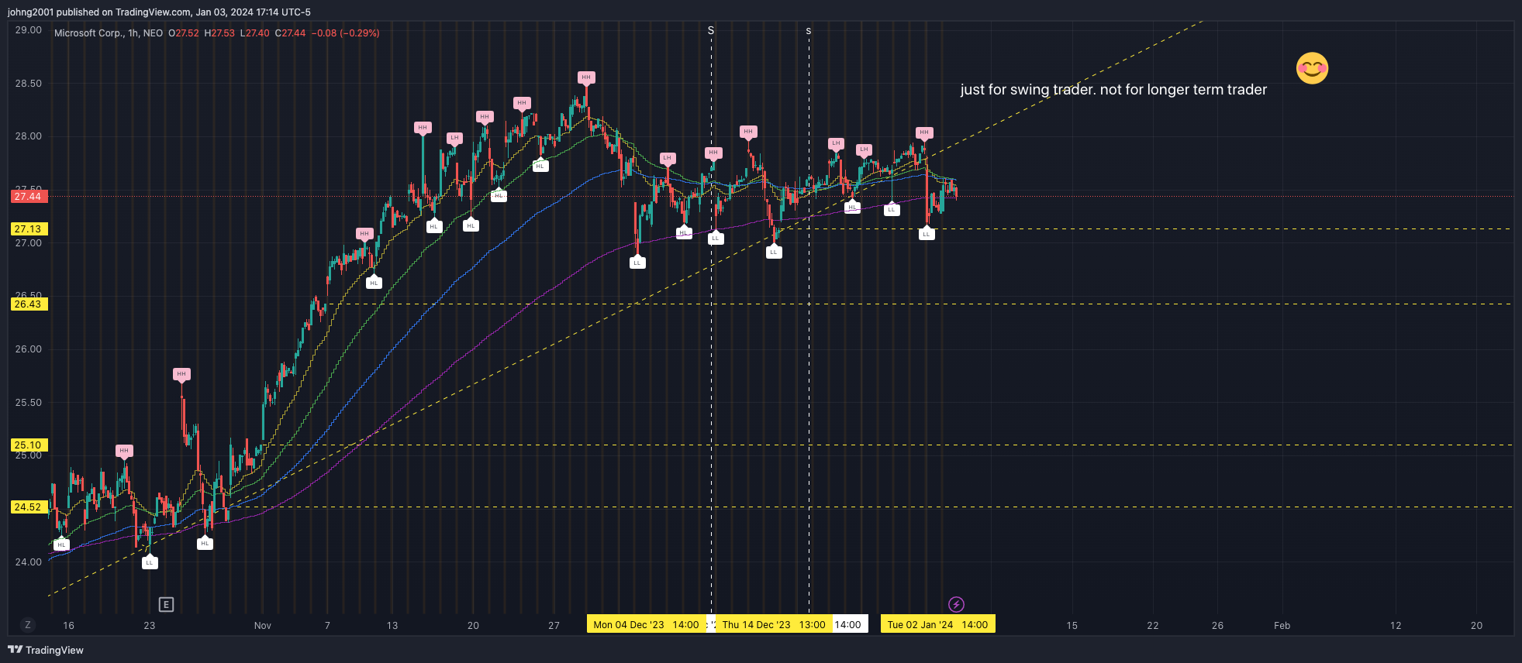This screenshot has width=1522, height=663.
Task: Click the 'Nov' label on the time axis
Action: coord(263,626)
